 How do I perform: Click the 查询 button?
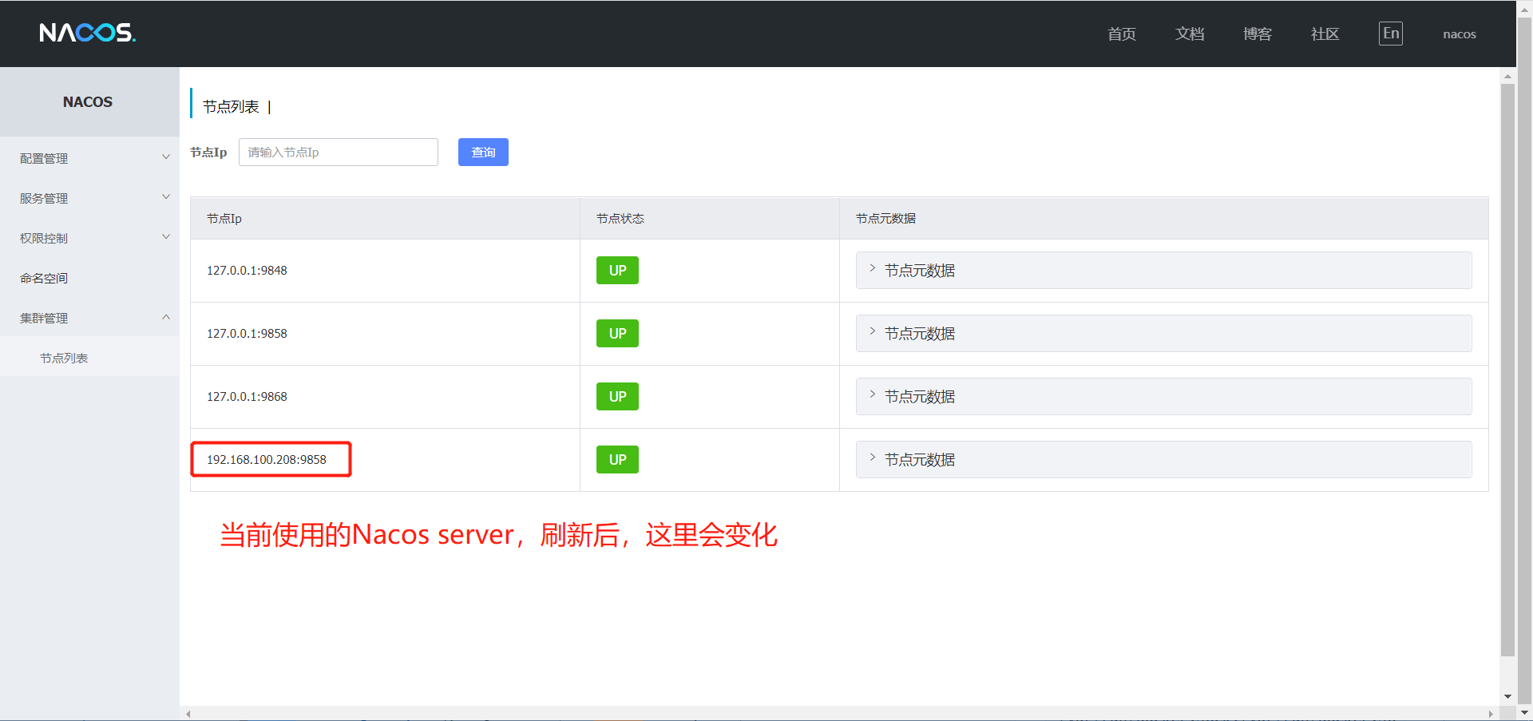(x=483, y=152)
